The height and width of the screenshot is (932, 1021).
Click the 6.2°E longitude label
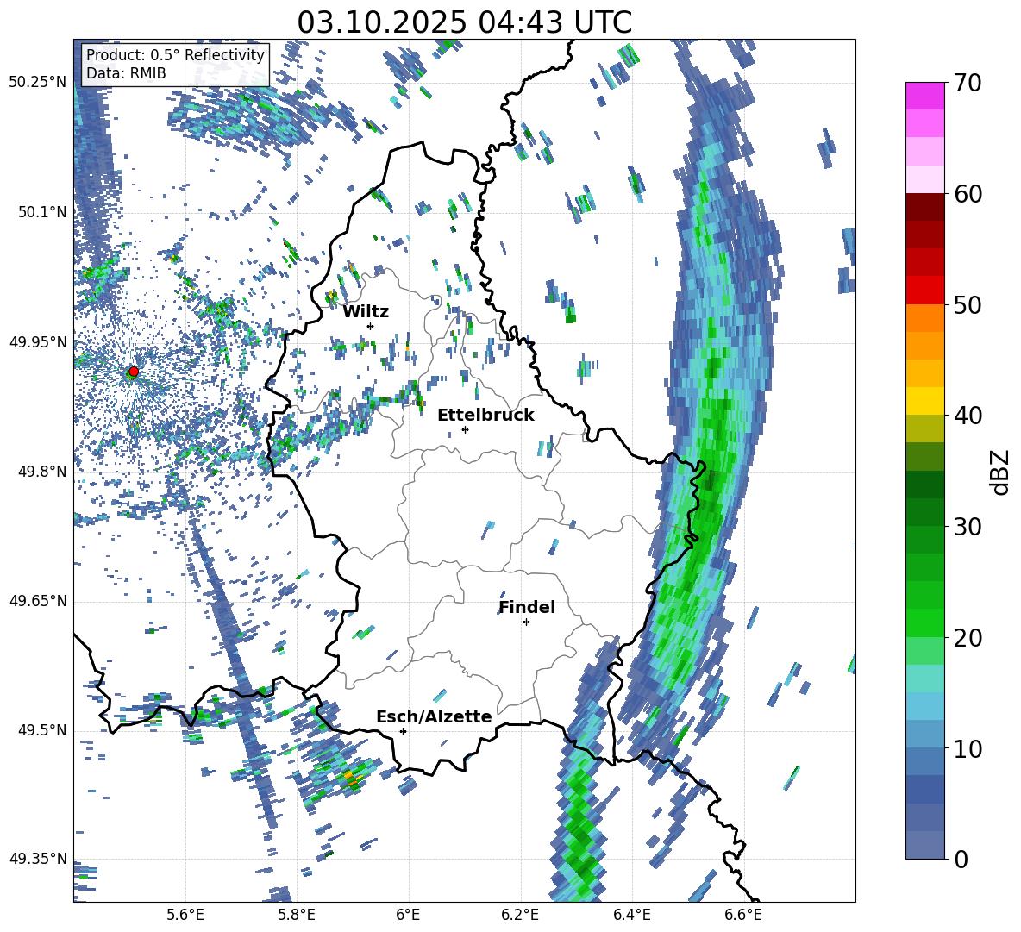coord(520,915)
